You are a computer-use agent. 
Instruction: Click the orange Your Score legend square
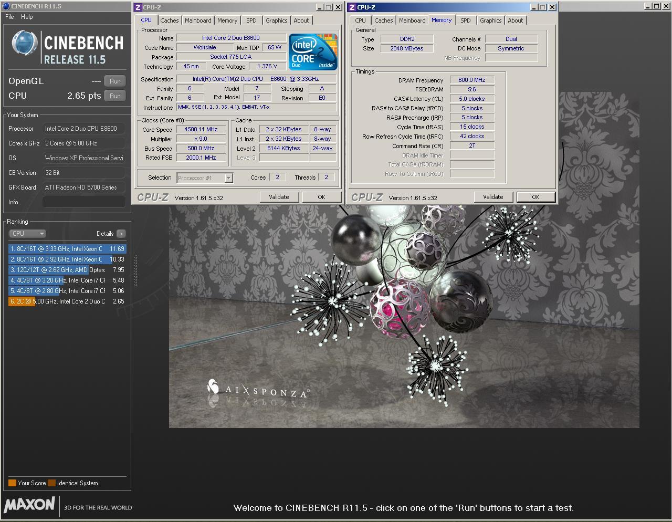(12, 483)
